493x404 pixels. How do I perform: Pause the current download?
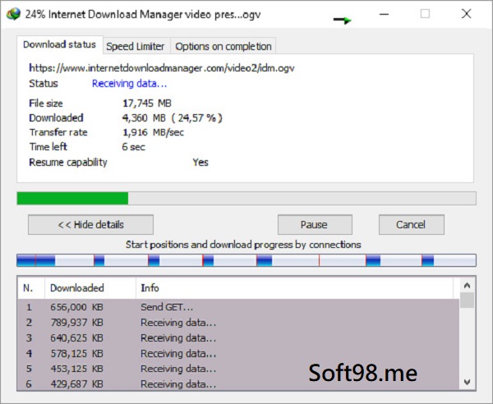point(315,225)
